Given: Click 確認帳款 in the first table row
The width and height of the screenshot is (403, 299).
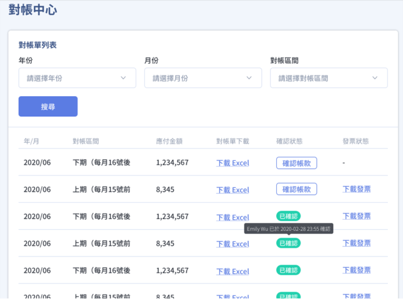Looking at the screenshot, I should [296, 163].
